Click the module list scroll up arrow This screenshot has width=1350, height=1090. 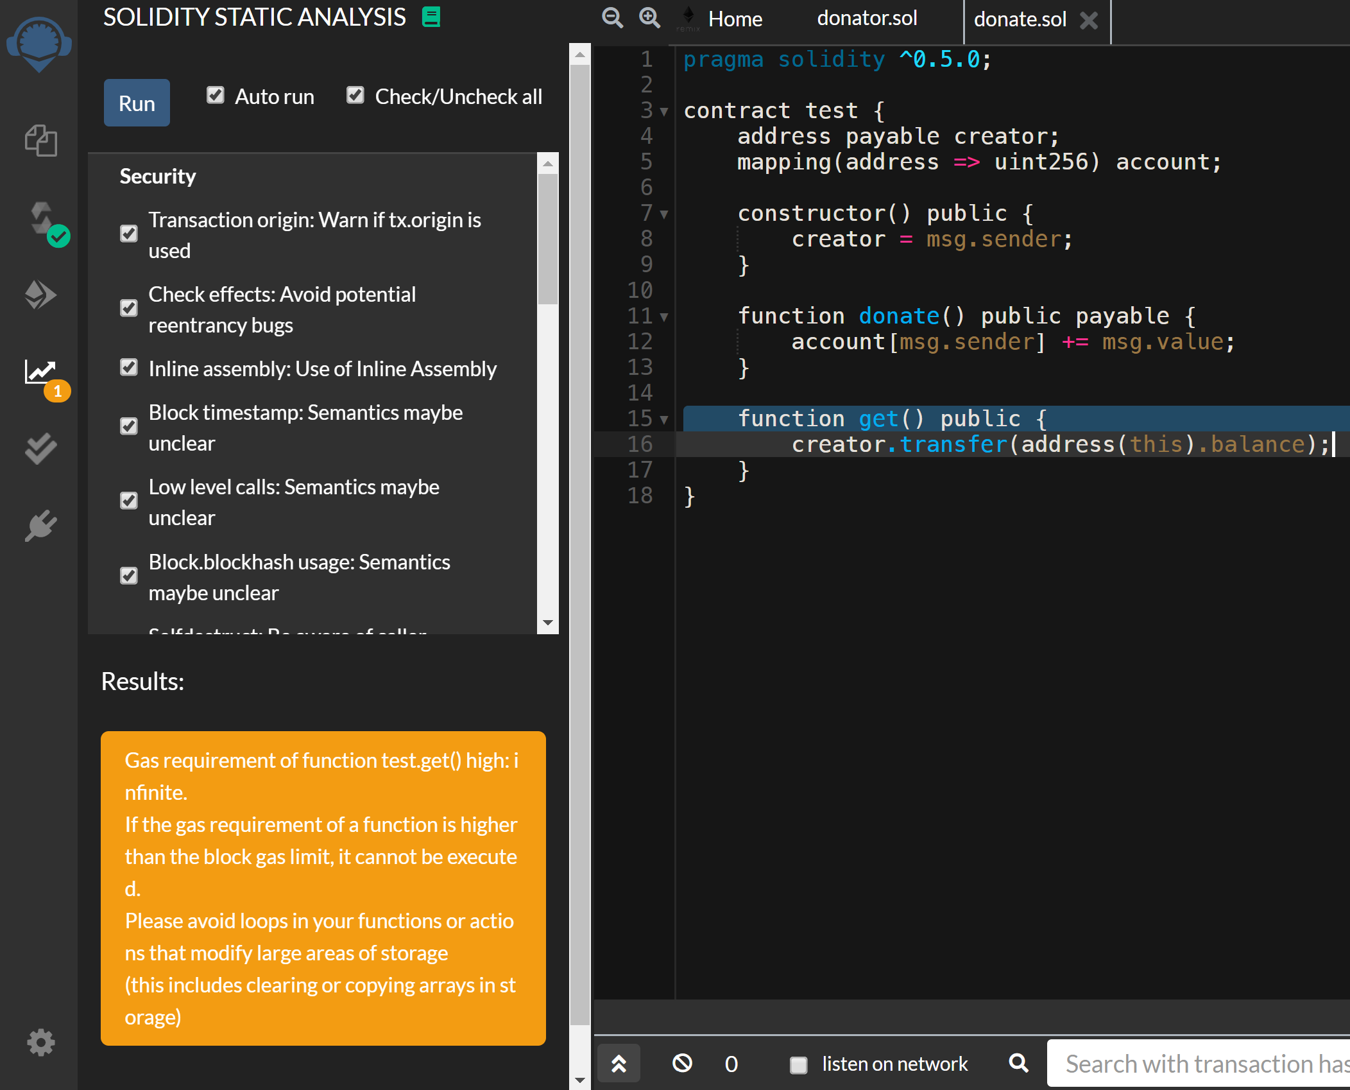coord(548,163)
